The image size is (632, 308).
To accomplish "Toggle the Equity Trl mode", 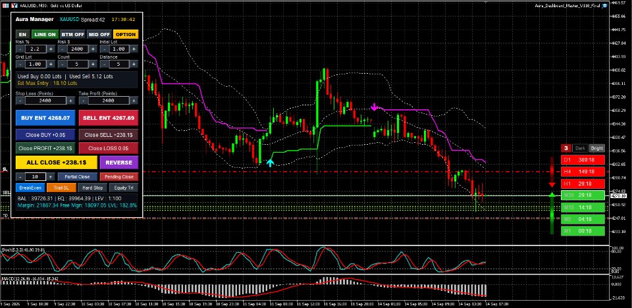I will 124,188.
